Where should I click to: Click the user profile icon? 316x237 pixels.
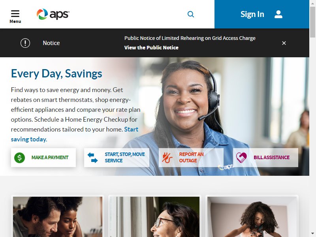point(278,14)
